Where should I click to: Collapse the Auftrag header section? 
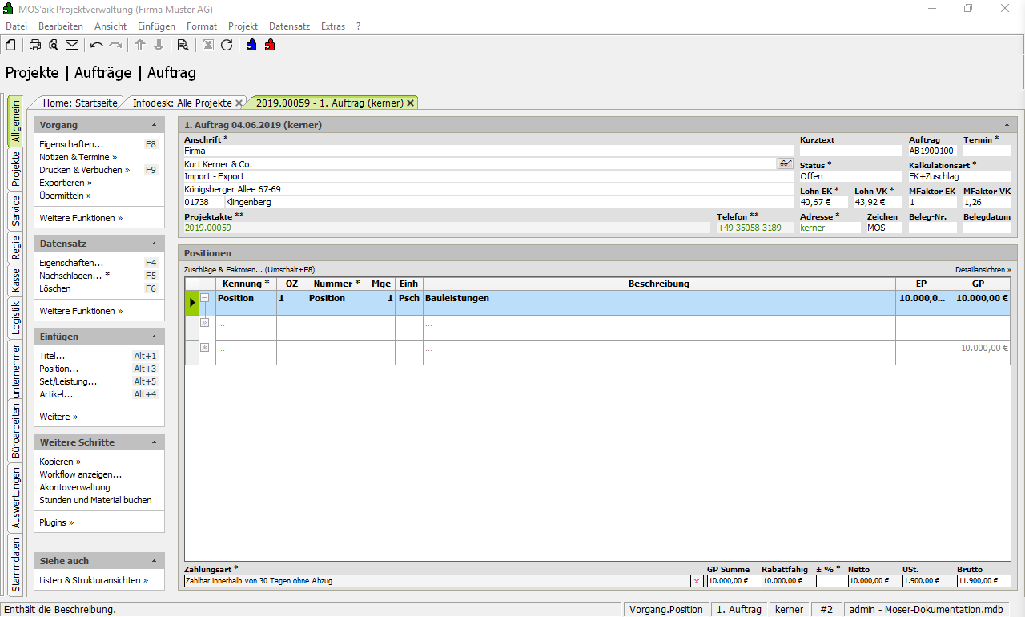click(x=1007, y=125)
